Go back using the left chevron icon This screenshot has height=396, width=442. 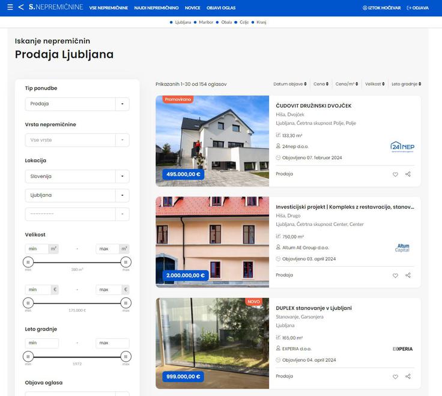pyautogui.click(x=21, y=7)
